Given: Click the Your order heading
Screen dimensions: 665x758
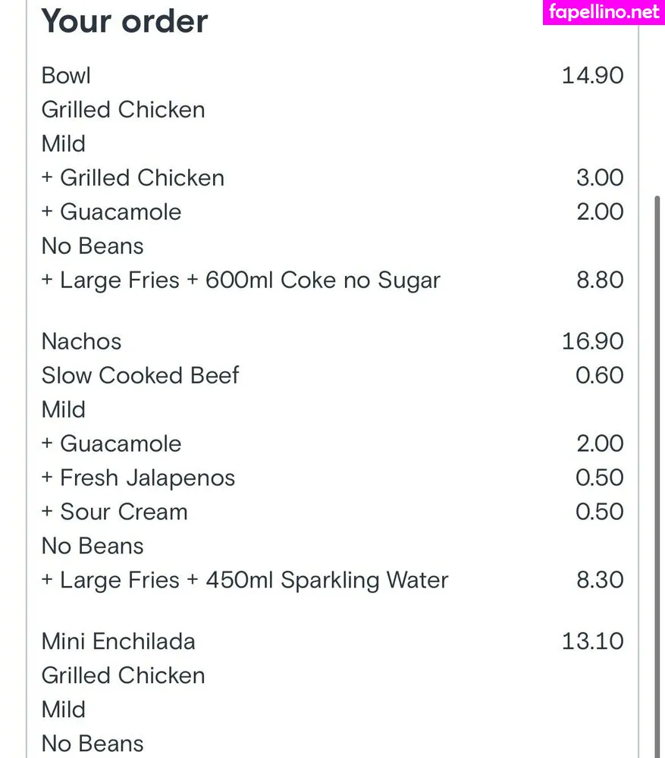Looking at the screenshot, I should pos(124,21).
